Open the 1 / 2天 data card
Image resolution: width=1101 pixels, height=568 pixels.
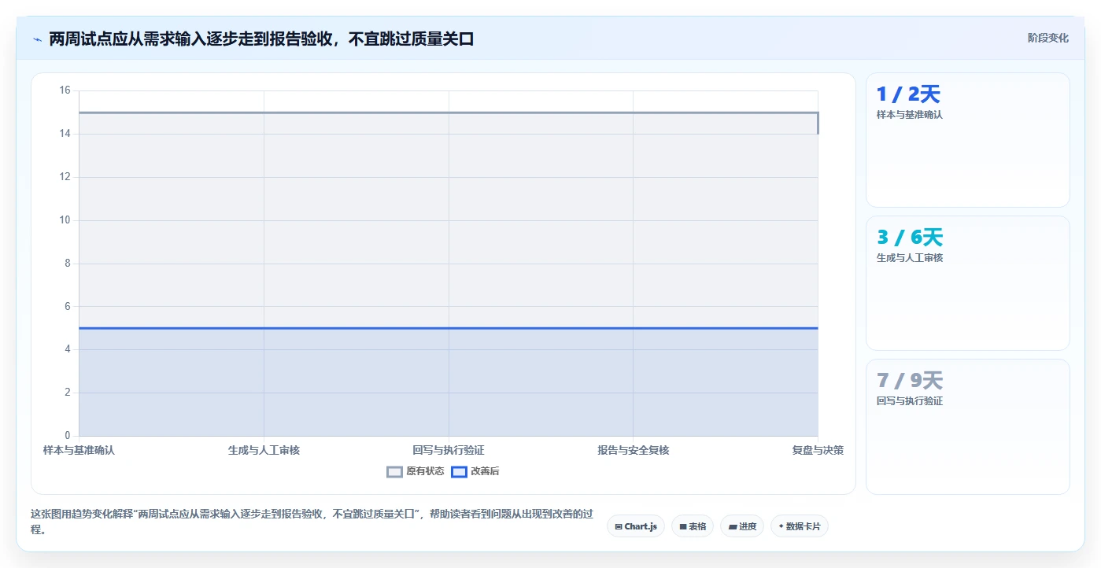[968, 140]
